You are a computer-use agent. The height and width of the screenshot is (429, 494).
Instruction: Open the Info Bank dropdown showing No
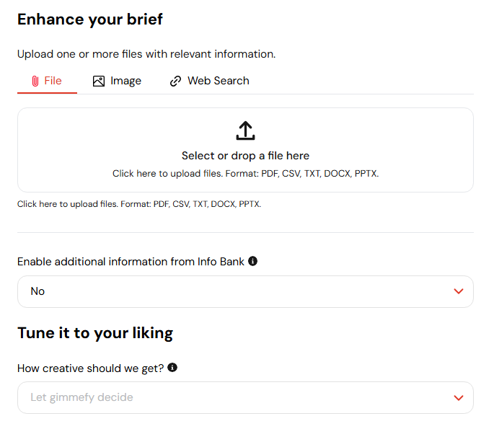pos(245,292)
